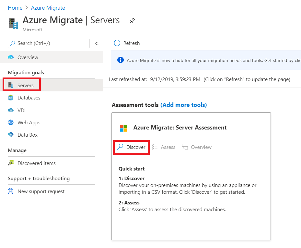Select the Data Box icon
301x248 pixels.
point(11,135)
